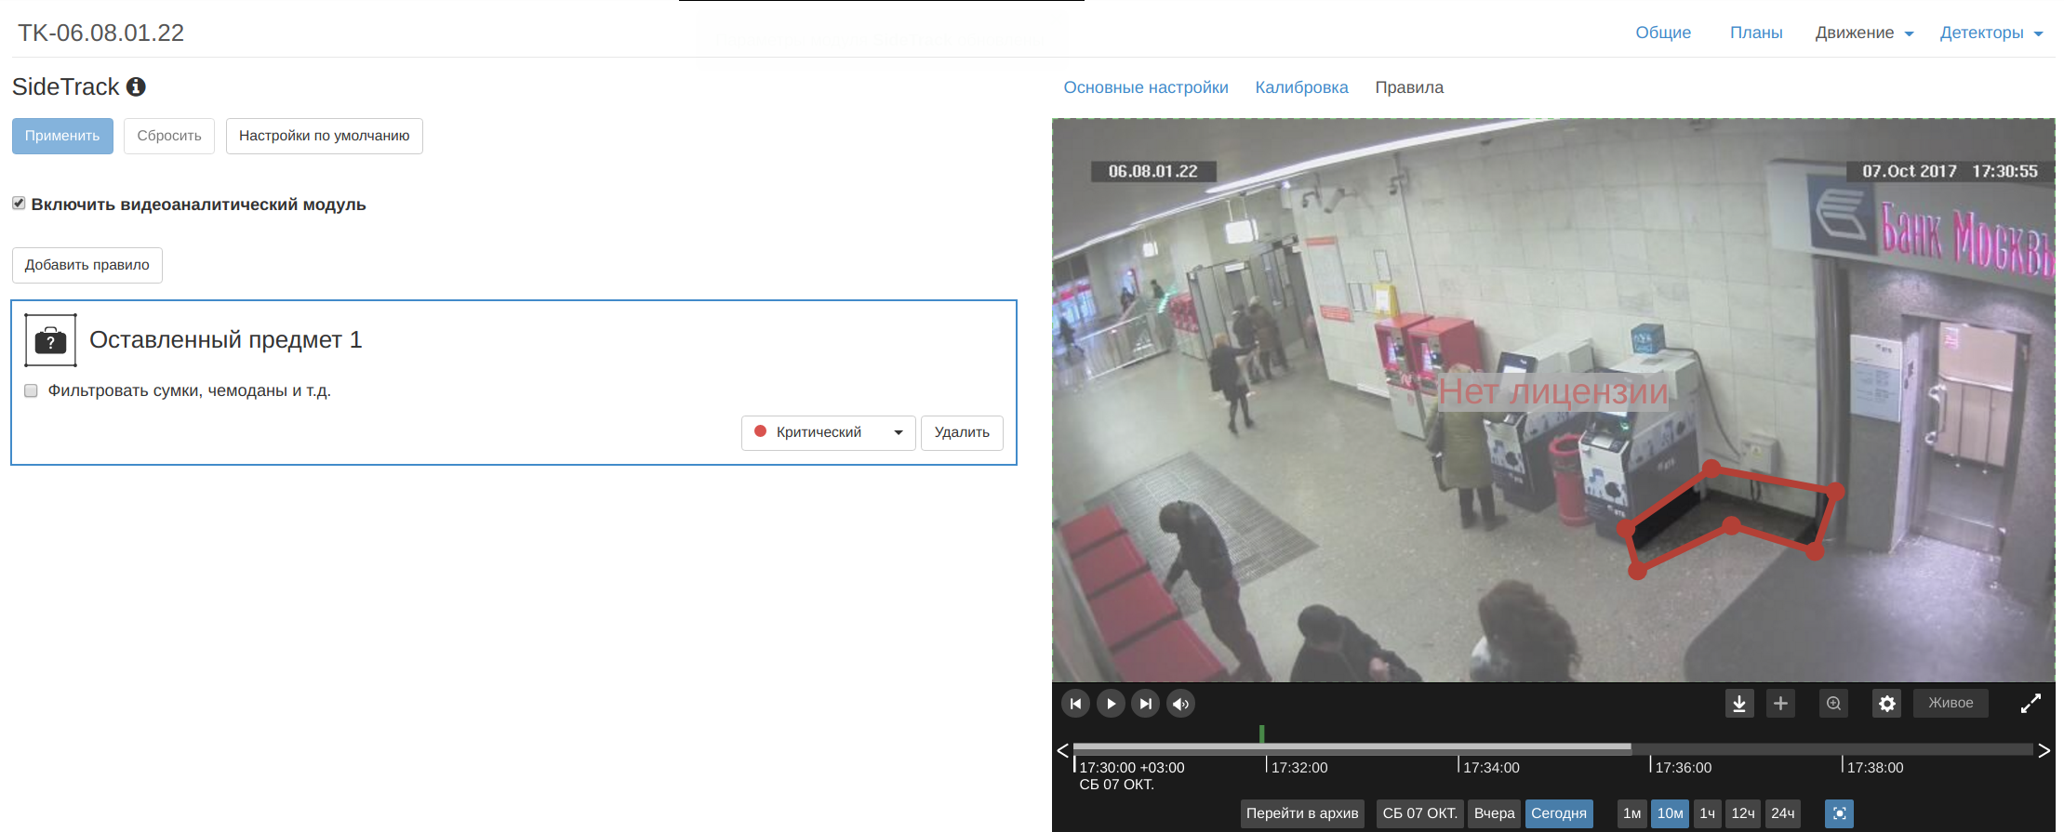2064x832 pixels.
Task: Click the ТК-06.08.01.22 camera title
Action: [101, 33]
